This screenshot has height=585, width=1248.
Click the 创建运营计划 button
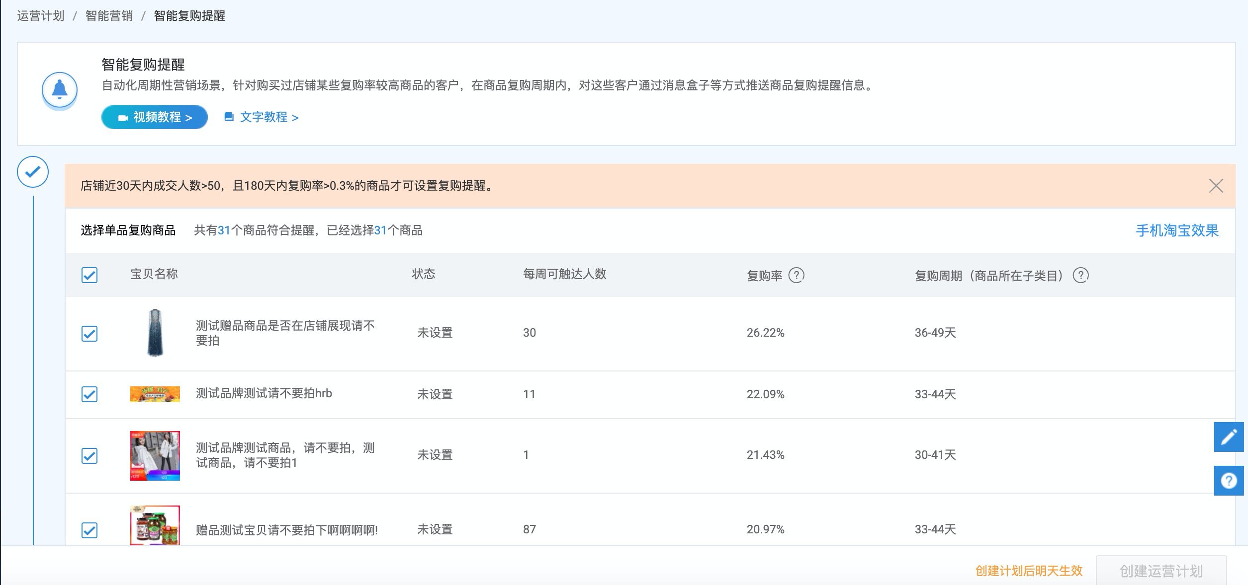tap(1161, 571)
